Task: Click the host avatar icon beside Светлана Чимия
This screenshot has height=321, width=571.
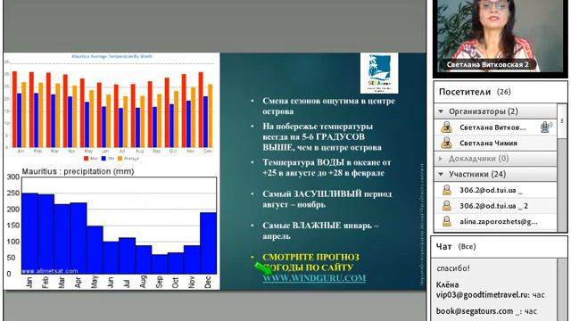Action: pyautogui.click(x=446, y=143)
